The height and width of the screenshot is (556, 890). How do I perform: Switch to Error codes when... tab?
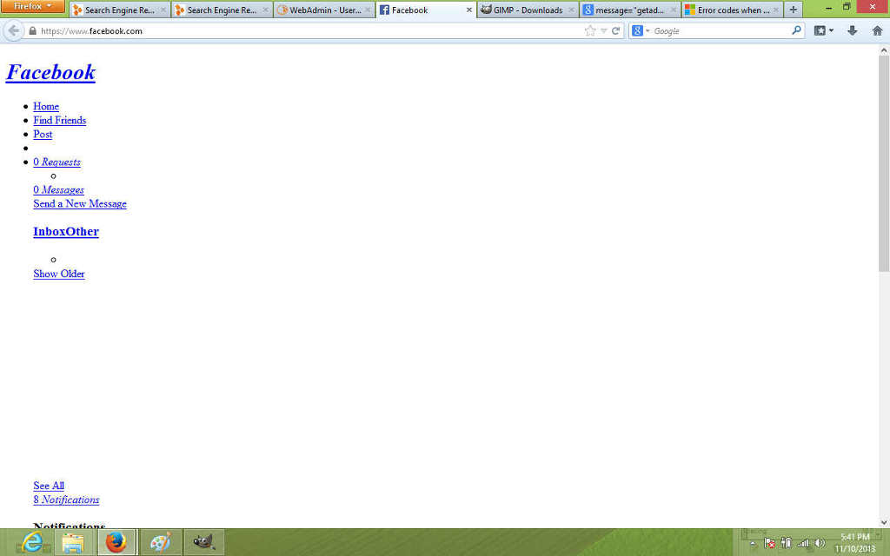[x=732, y=10]
